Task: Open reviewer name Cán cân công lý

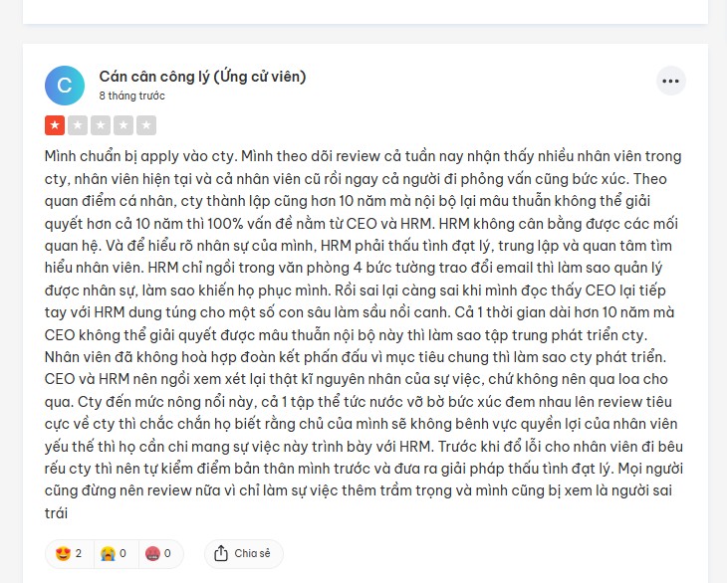Action: 154,77
